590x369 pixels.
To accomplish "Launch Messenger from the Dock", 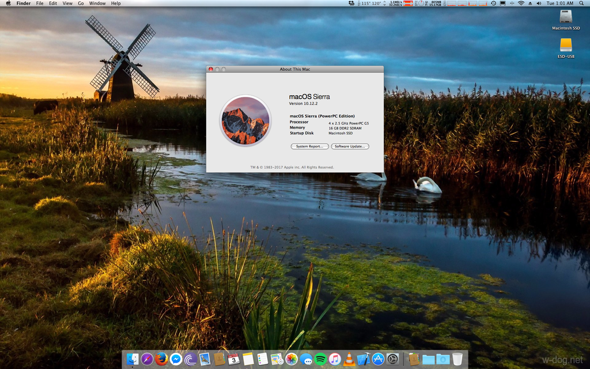I will (x=176, y=359).
